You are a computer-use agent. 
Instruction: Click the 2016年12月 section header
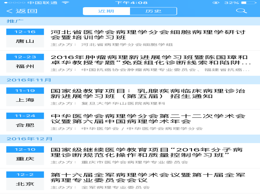(130, 139)
